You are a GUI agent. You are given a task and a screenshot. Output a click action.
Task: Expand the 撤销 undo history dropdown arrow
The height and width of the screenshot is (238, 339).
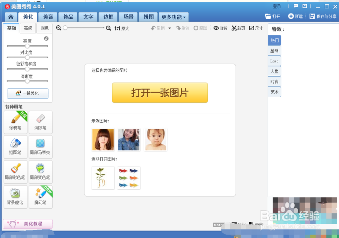pos(170,28)
